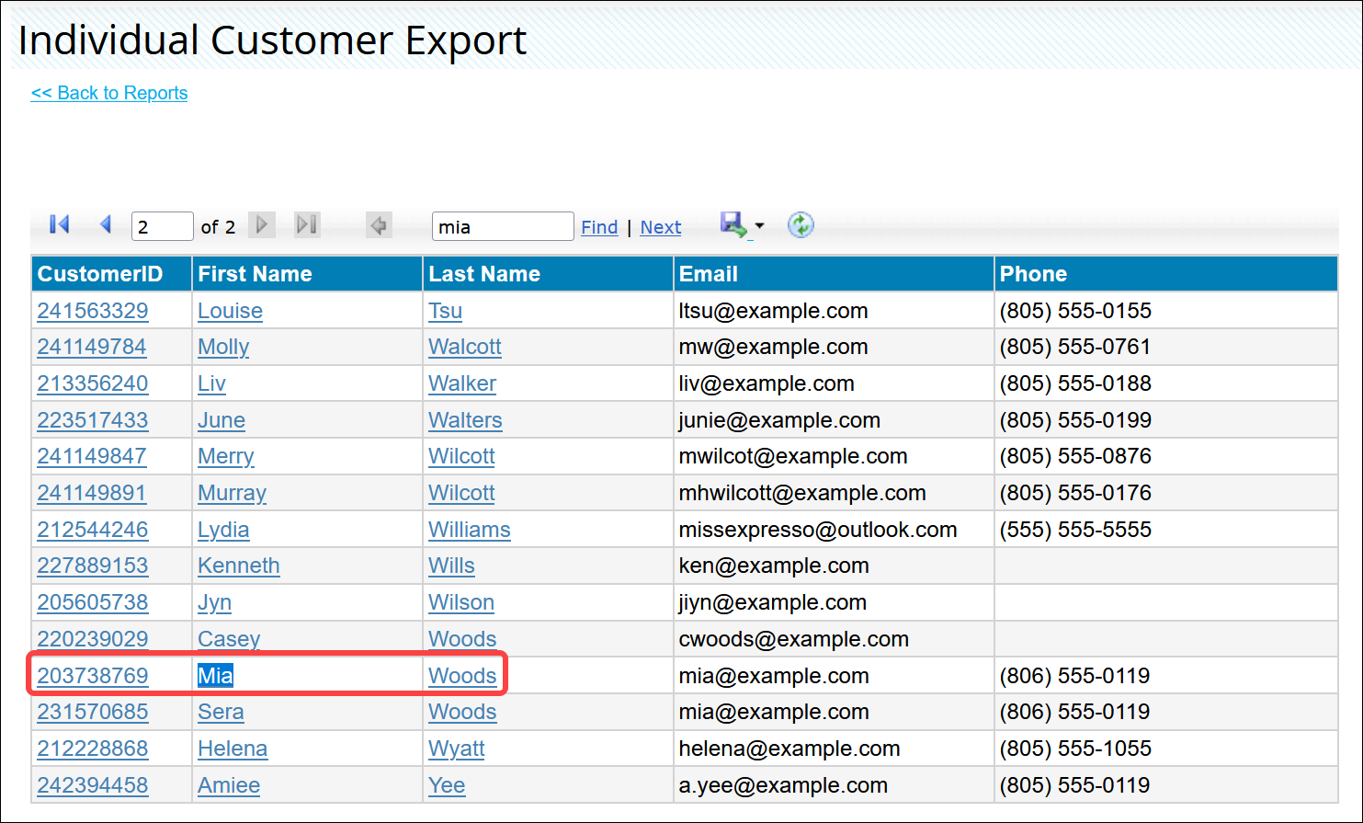Viewport: 1363px width, 823px height.
Task: Click the Next search result link
Action: [661, 227]
